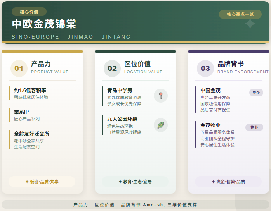The height and width of the screenshot is (211, 271).
Task: Click the footer bar 三维价值支撑 text
Action: (182, 205)
